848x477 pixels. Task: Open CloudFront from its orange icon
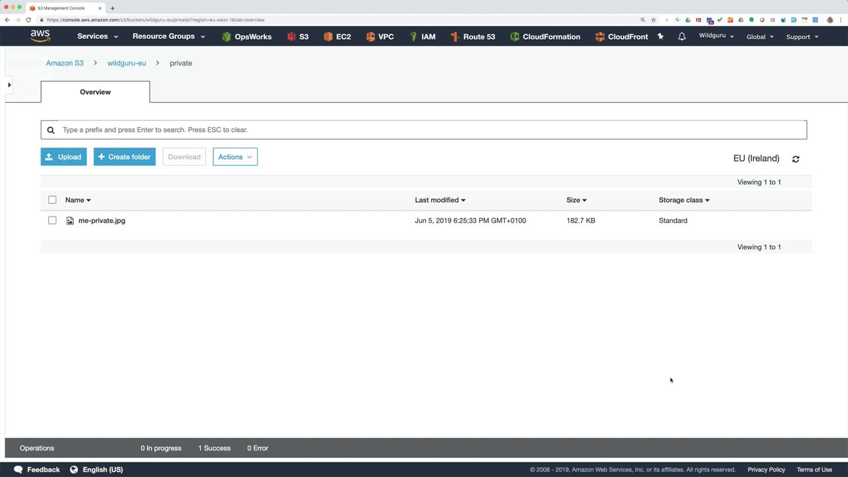coord(600,36)
